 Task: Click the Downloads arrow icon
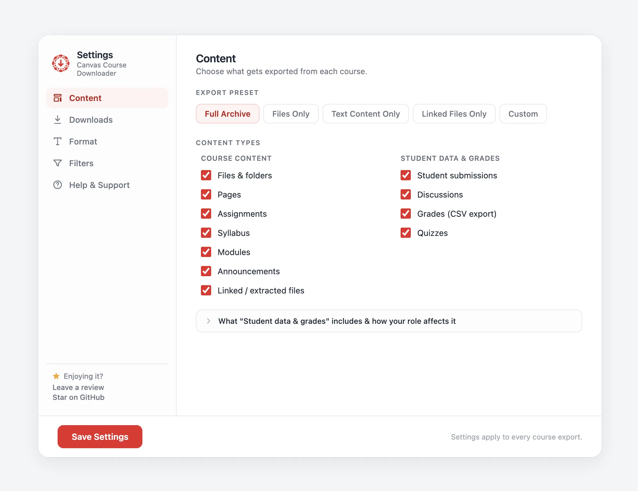(x=58, y=120)
